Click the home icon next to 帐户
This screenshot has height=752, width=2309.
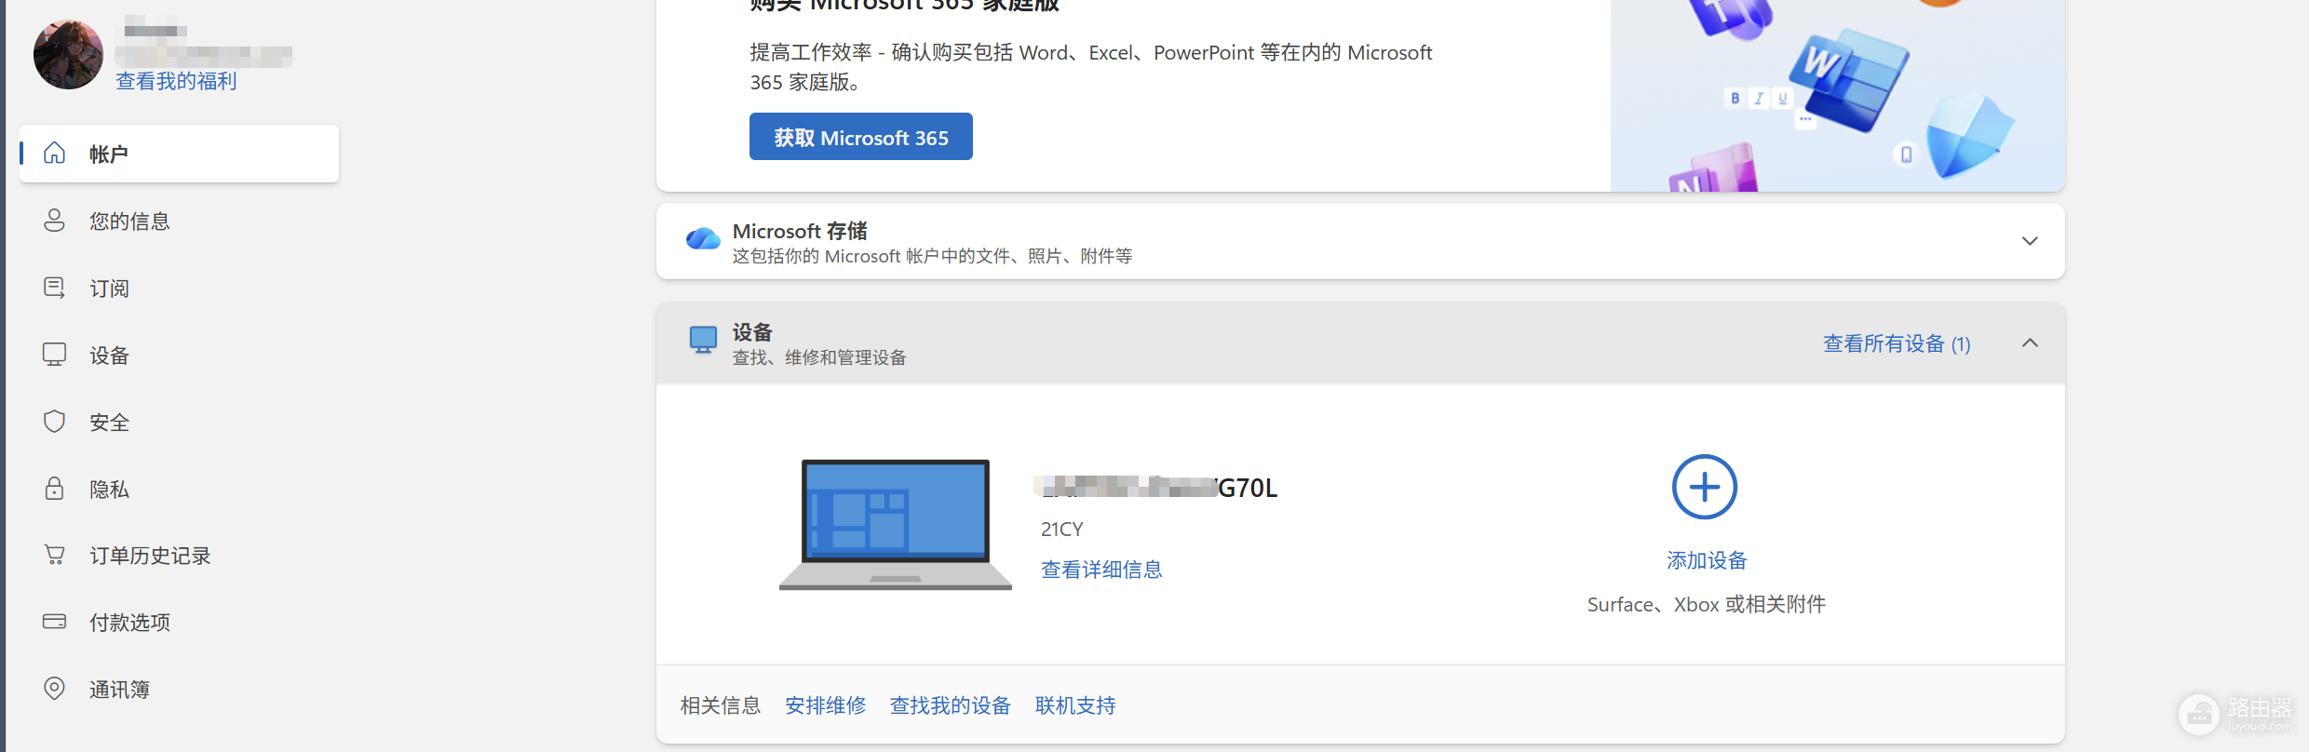coord(55,154)
